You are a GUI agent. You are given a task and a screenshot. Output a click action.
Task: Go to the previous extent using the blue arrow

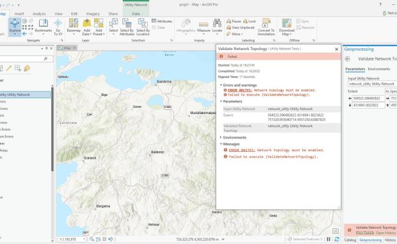point(24,34)
